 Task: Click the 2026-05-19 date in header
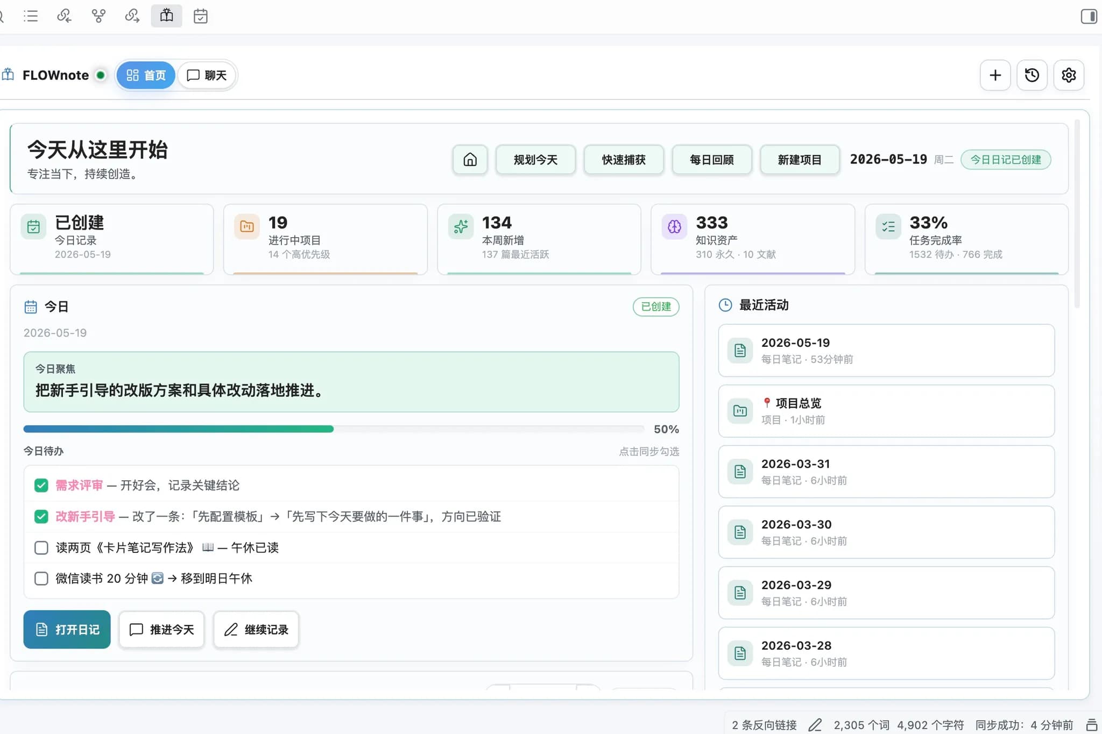coord(888,159)
